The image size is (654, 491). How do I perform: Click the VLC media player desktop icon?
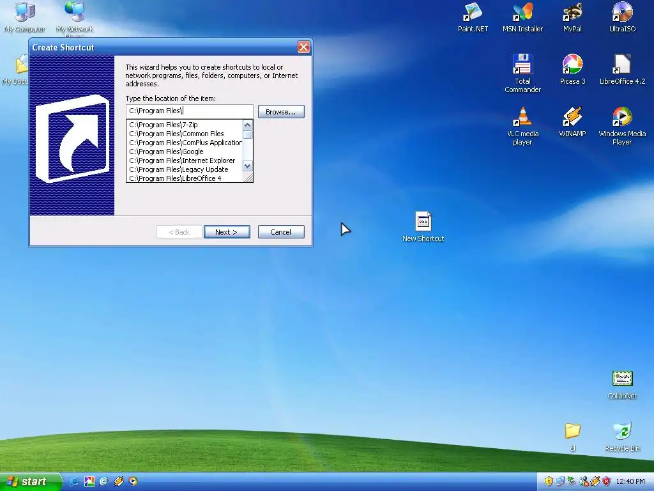522,126
